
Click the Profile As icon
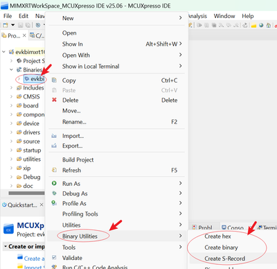click(x=54, y=203)
